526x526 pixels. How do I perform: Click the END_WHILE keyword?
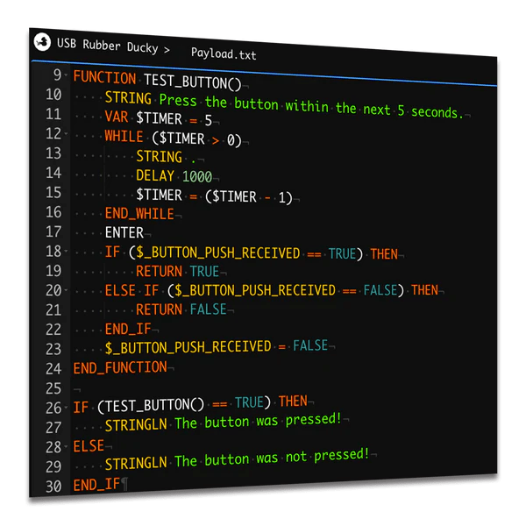pos(139,213)
